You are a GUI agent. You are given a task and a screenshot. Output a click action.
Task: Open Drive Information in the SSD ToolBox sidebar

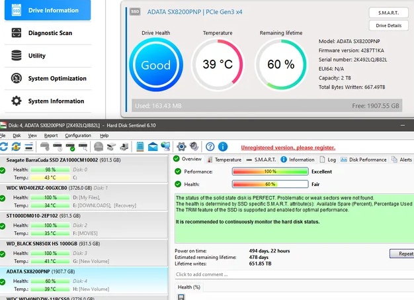tap(48, 11)
